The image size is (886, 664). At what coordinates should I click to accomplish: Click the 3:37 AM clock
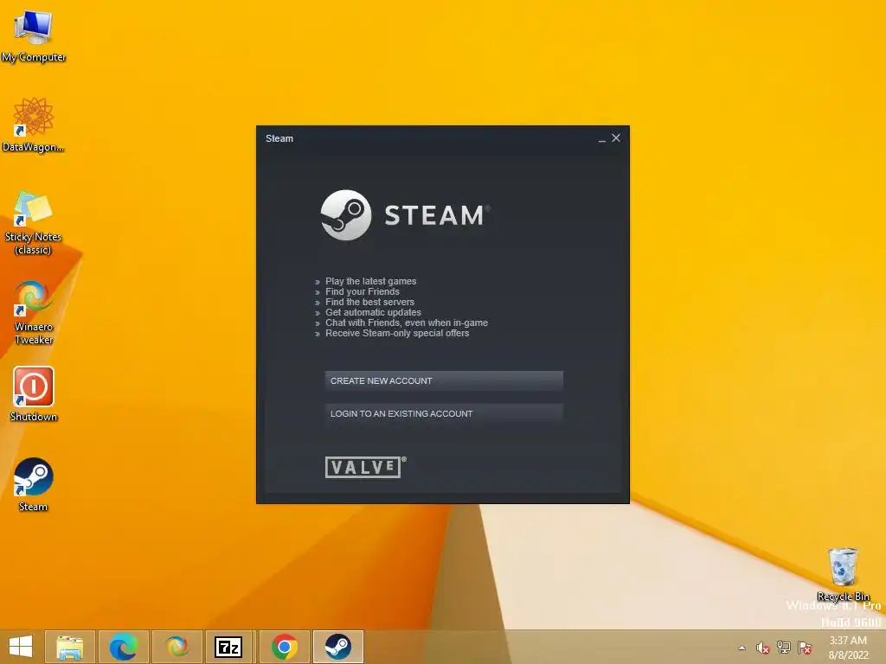tap(848, 641)
